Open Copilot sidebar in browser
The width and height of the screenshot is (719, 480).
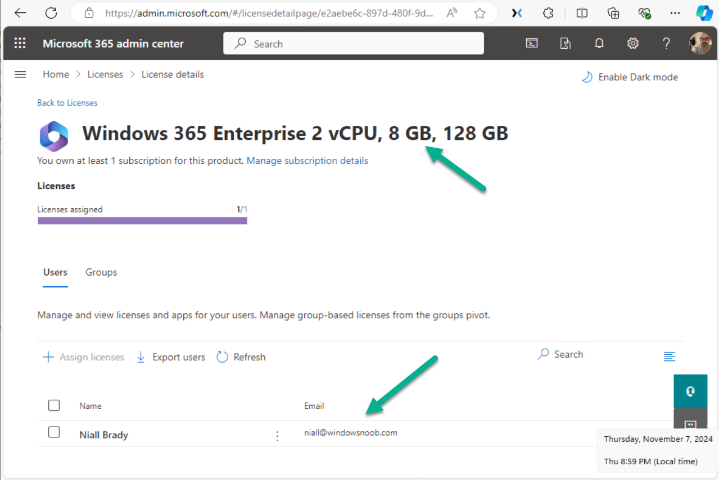(x=704, y=13)
